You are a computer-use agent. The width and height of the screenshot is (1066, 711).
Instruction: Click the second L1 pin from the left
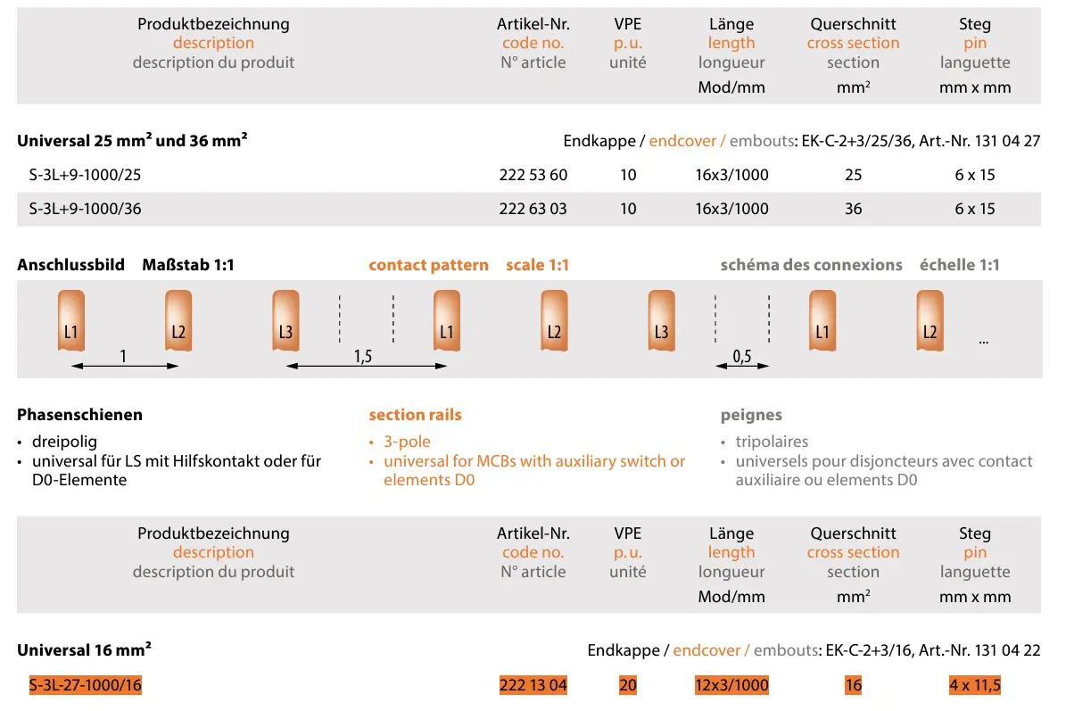pyautogui.click(x=446, y=322)
